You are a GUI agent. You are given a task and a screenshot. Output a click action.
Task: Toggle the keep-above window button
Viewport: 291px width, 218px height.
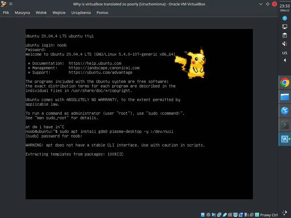11,4
